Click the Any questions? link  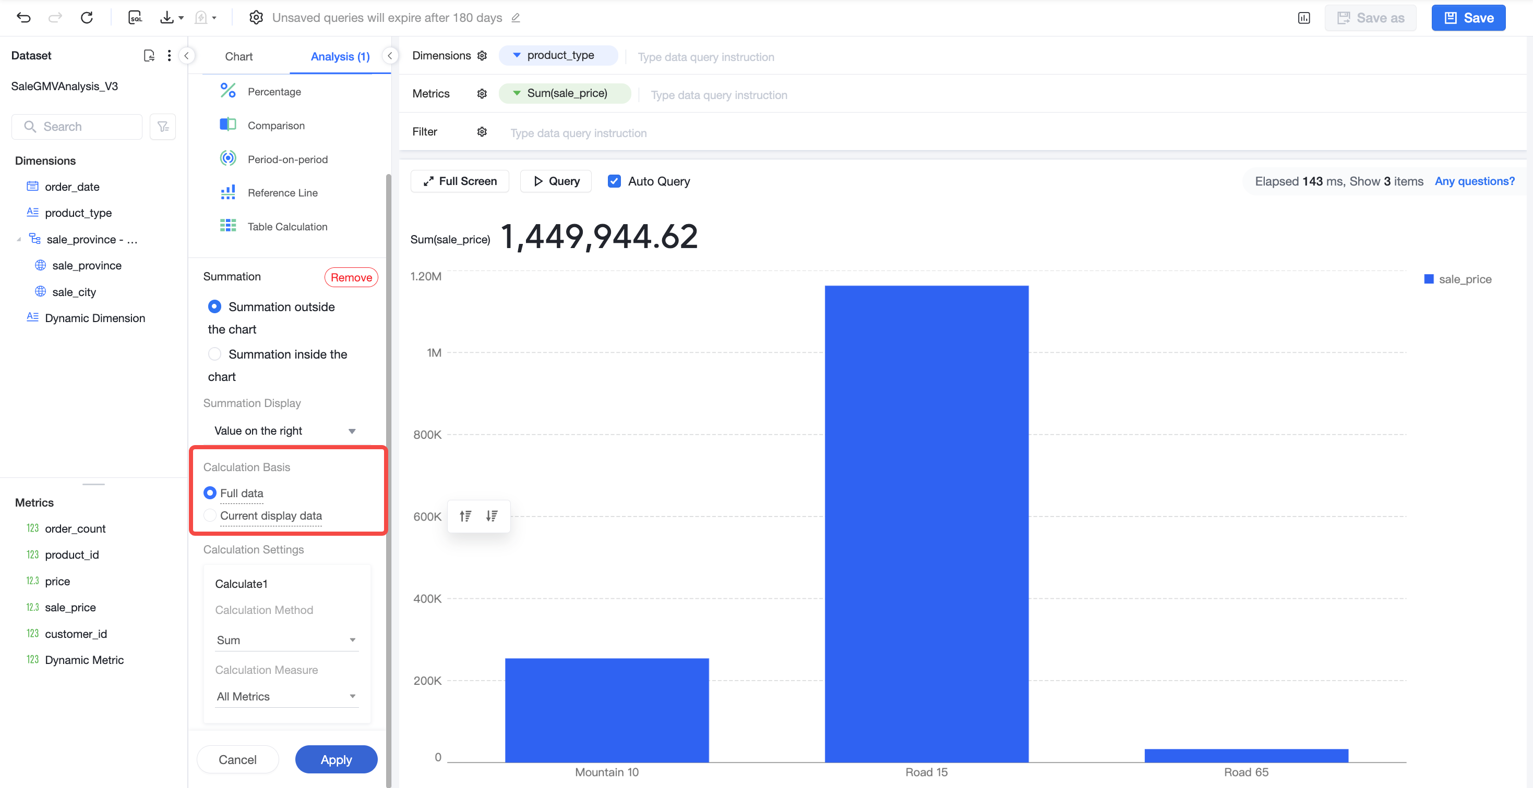tap(1474, 181)
